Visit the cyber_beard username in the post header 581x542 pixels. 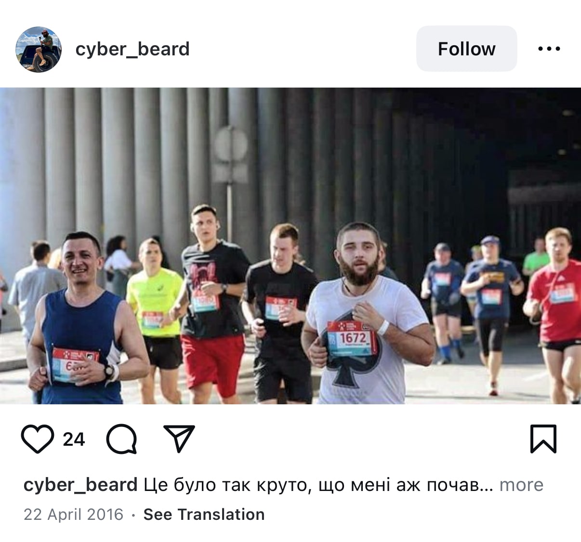point(132,49)
